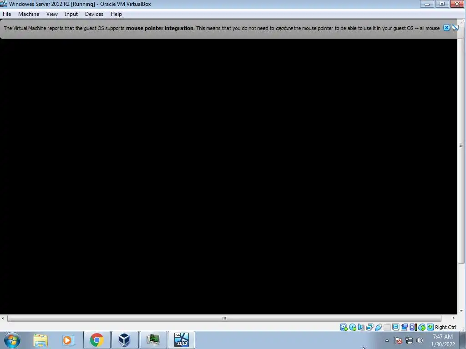Select the 2012 VM window taskbar button
This screenshot has height=349, width=466.
182,340
